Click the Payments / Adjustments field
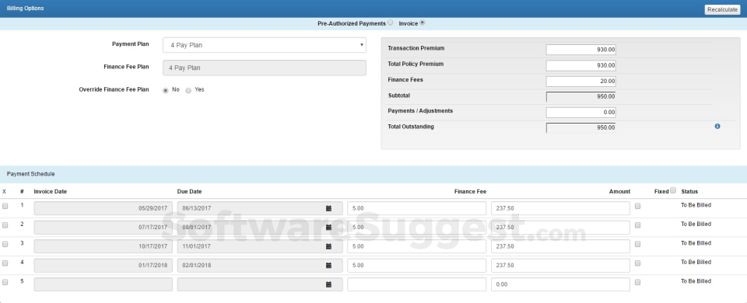The height and width of the screenshot is (303, 747). [580, 112]
